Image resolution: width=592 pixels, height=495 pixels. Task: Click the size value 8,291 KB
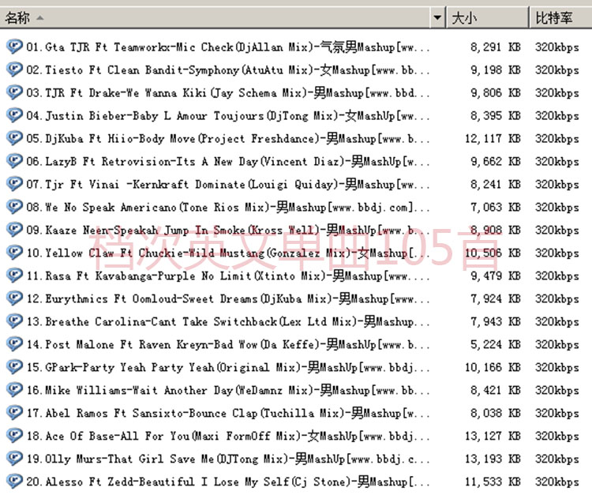coord(496,47)
